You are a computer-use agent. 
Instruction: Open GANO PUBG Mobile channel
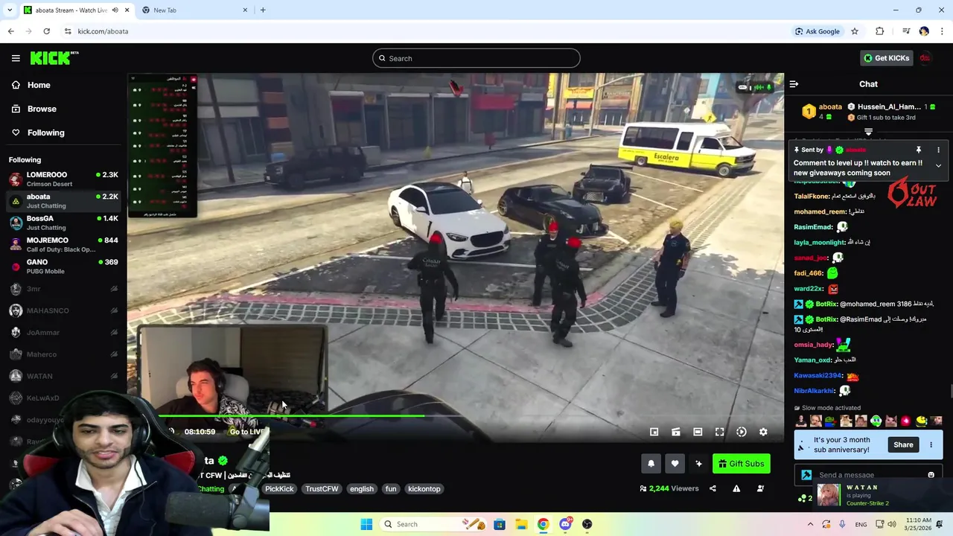point(63,267)
